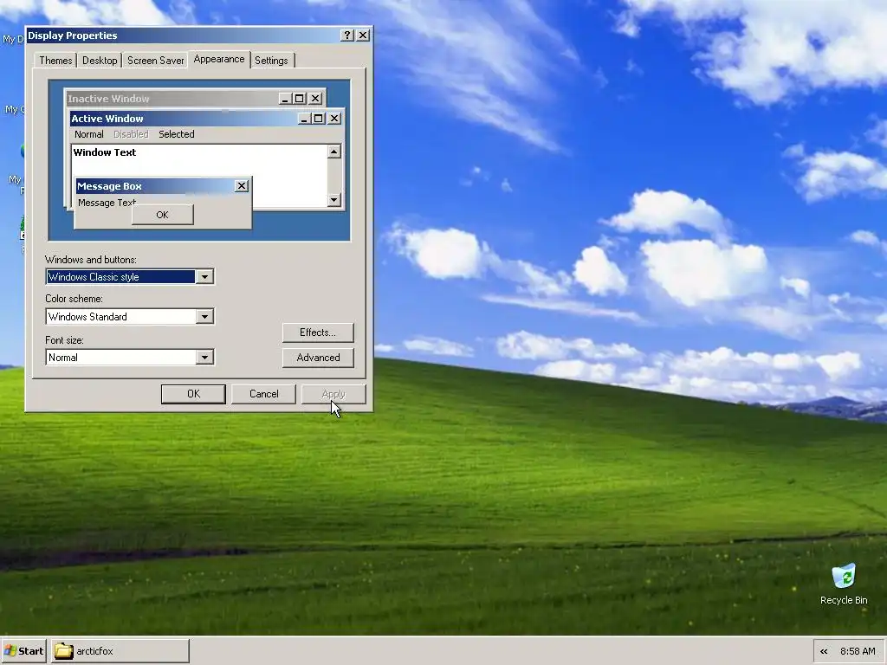887x665 pixels.
Task: Switch to the Desktop tab
Action: coord(100,61)
